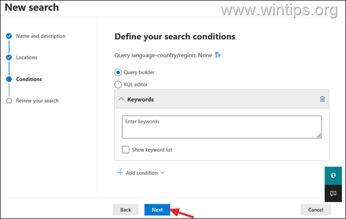The height and width of the screenshot is (219, 346).
Task: Click the Review your search step circle
Action: click(x=9, y=100)
